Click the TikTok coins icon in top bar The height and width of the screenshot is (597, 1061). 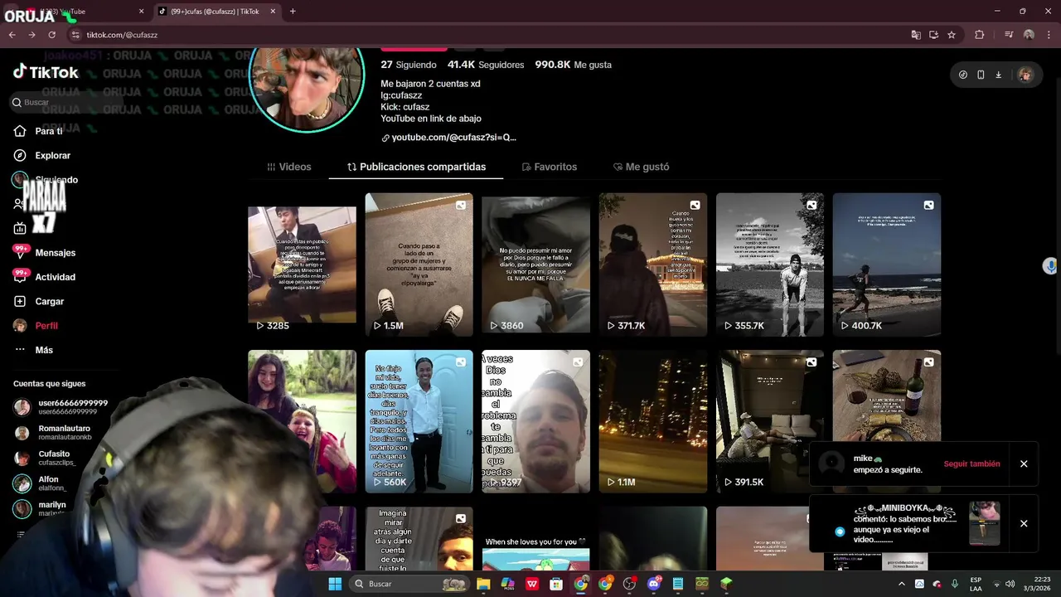(x=962, y=75)
